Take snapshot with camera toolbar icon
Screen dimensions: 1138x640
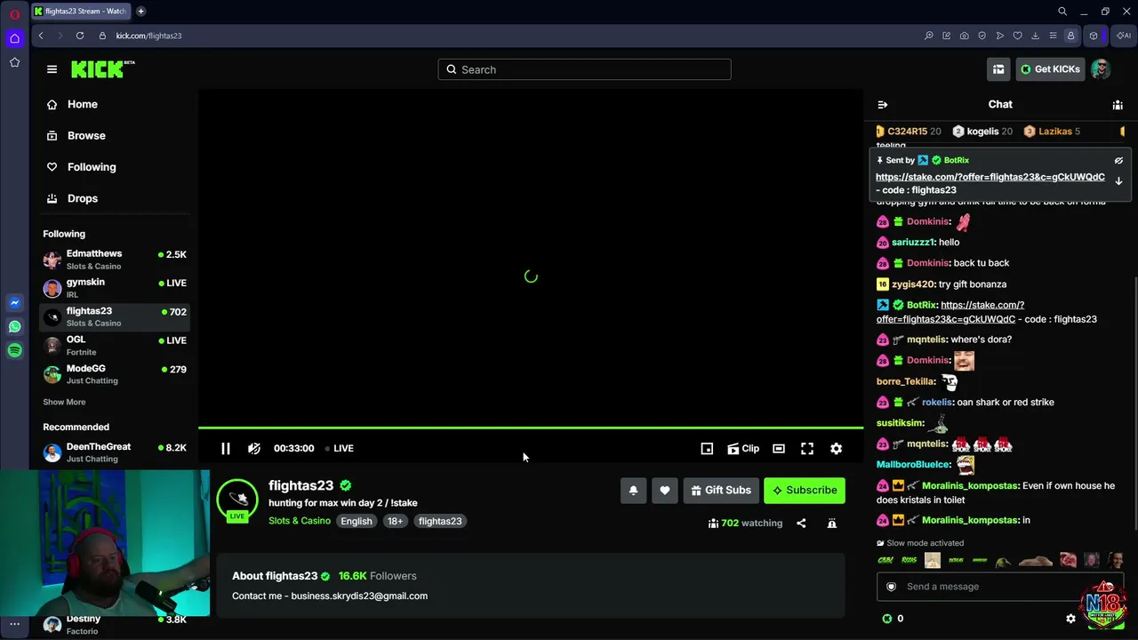pyautogui.click(x=965, y=36)
